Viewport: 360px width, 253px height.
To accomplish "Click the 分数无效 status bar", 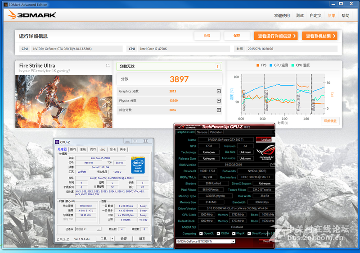I will tap(170, 66).
